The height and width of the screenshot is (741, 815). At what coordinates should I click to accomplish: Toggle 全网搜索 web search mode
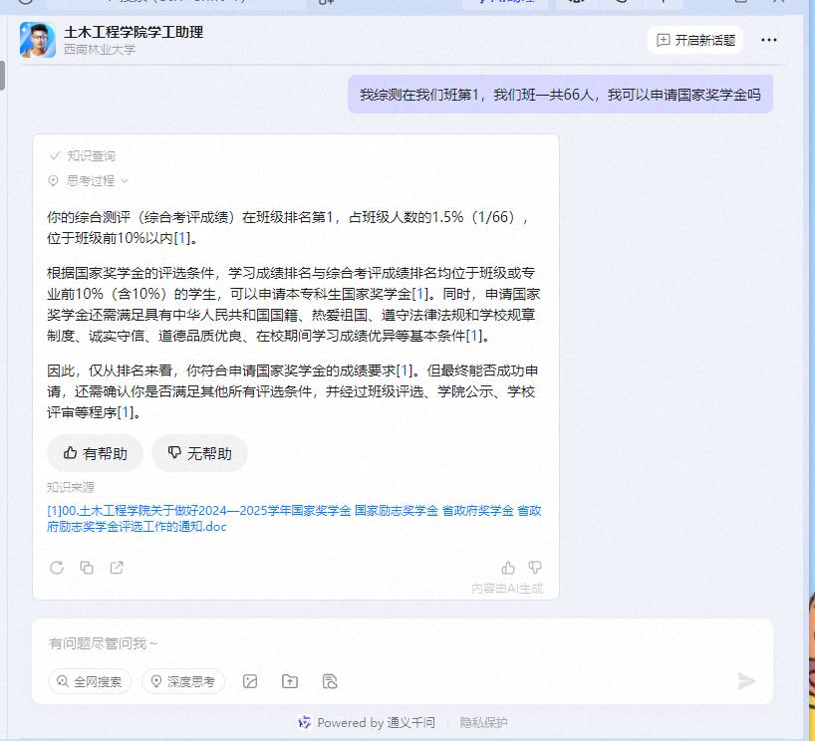click(90, 681)
